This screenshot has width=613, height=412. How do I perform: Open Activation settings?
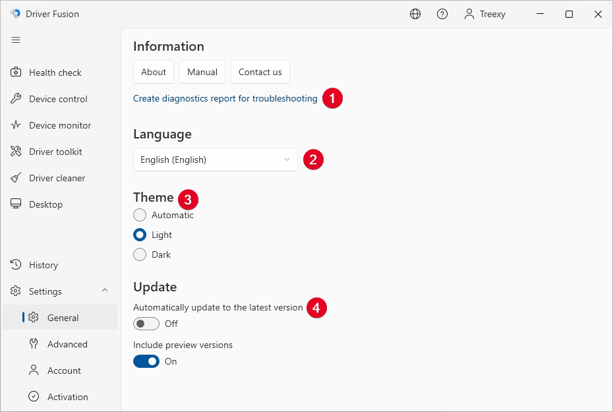coord(61,396)
